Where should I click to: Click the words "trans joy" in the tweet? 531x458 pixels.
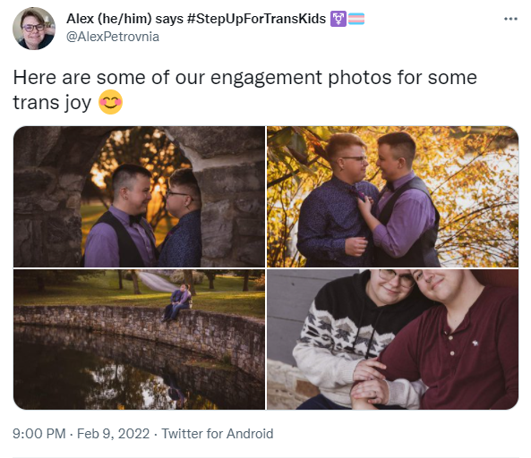click(52, 103)
